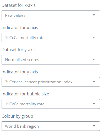Click the arrow beside World bank region
The height and width of the screenshot is (135, 102).
point(94,126)
